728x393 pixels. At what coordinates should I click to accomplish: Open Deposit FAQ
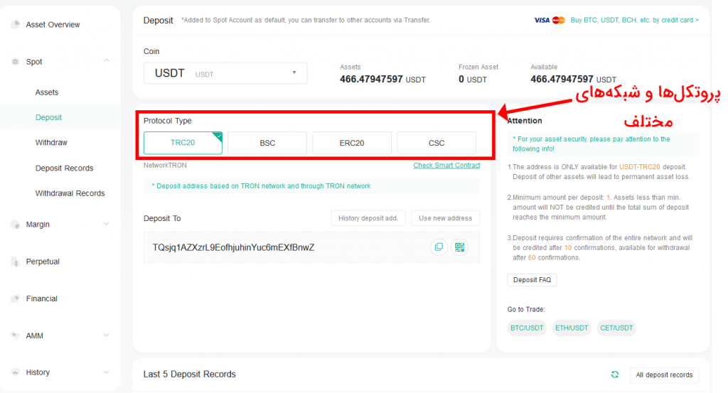coord(532,280)
